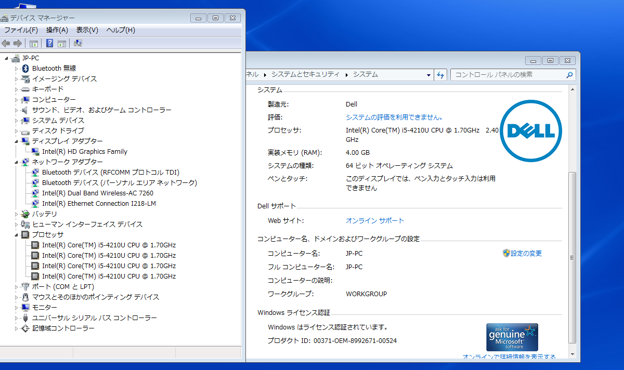Open the ファイル(F) menu
The image size is (624, 370).
(x=21, y=30)
